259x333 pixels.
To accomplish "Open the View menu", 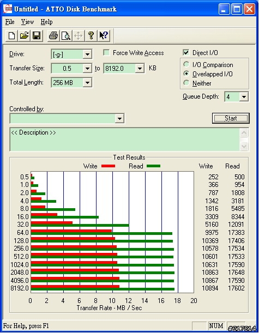I will 27,22.
